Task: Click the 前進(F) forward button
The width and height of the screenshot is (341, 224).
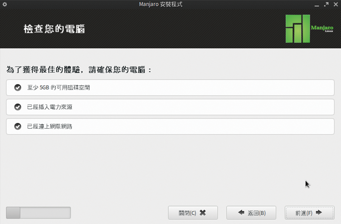Action: (309, 213)
